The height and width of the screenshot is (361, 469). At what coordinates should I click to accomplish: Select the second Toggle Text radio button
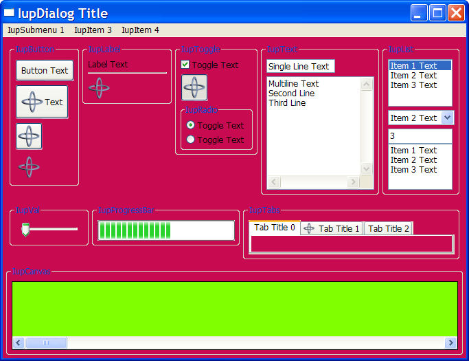191,140
